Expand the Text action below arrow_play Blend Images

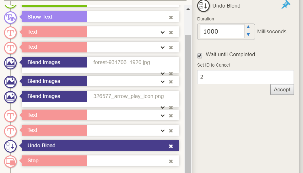(163, 116)
